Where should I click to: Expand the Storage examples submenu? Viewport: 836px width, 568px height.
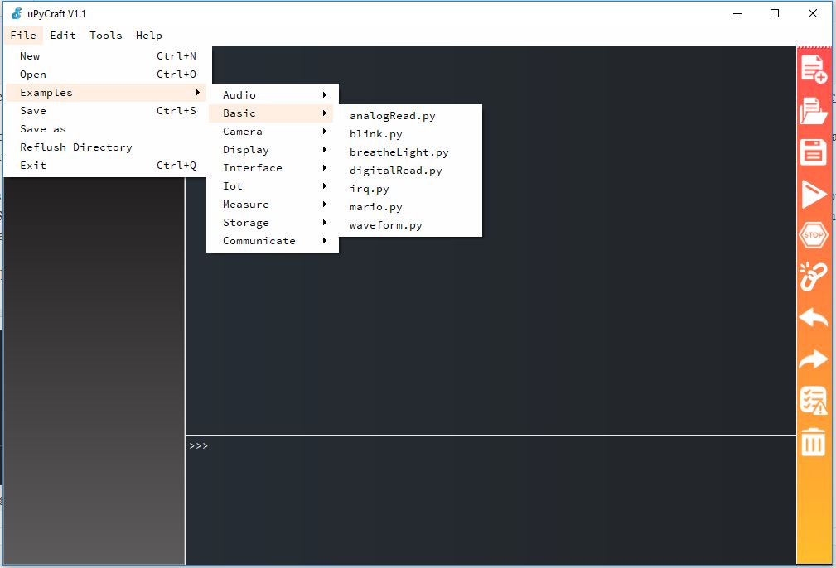(273, 222)
